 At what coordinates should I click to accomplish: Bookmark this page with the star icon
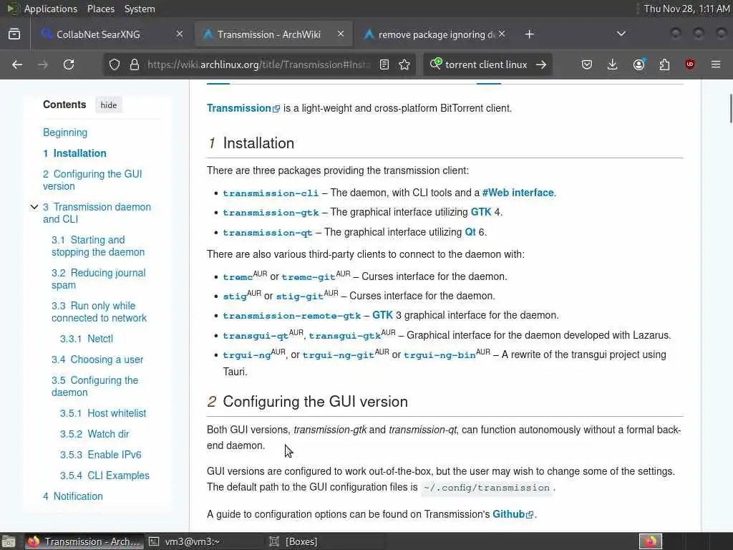pos(405,64)
